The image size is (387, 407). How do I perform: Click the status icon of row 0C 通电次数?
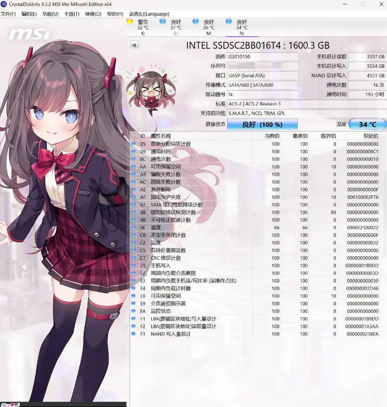(x=133, y=159)
